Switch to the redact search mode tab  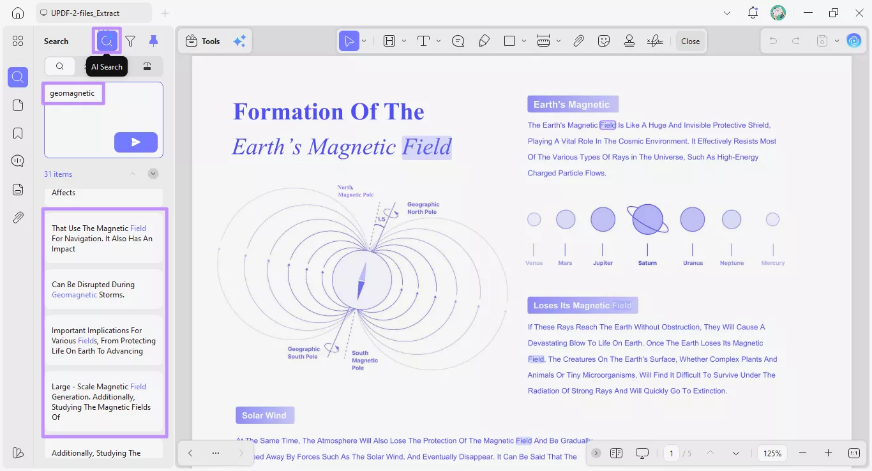pyautogui.click(x=147, y=66)
